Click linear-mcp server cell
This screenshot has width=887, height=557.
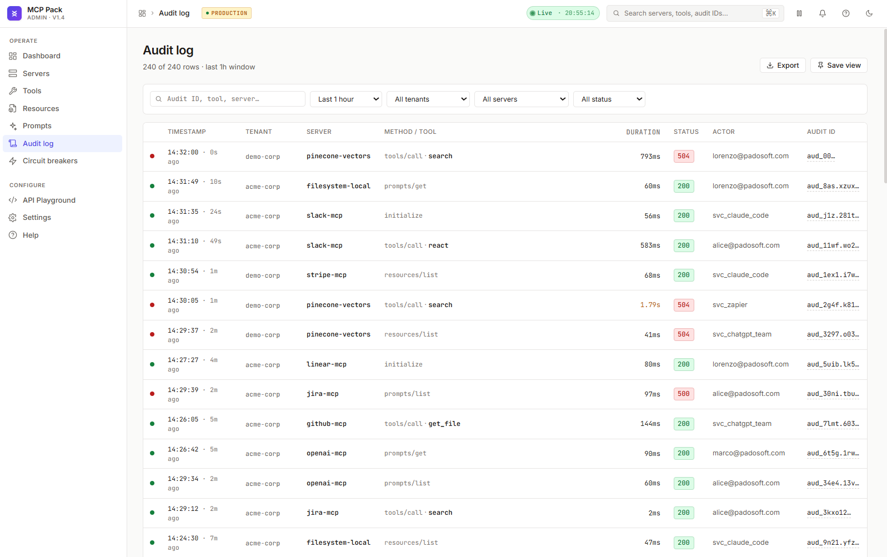click(327, 364)
